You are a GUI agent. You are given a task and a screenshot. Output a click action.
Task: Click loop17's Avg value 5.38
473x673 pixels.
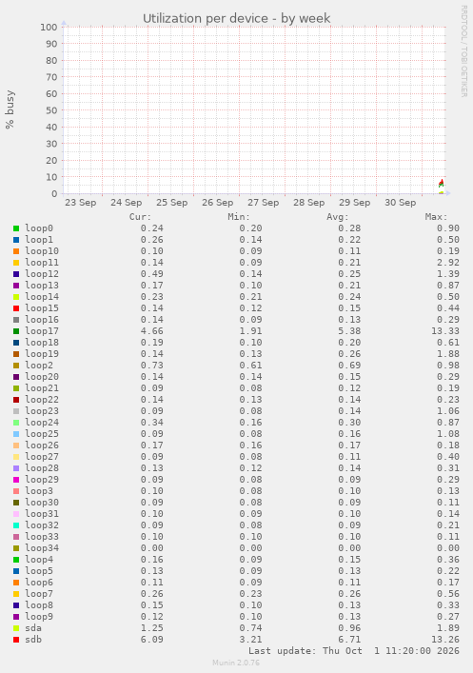click(x=349, y=331)
